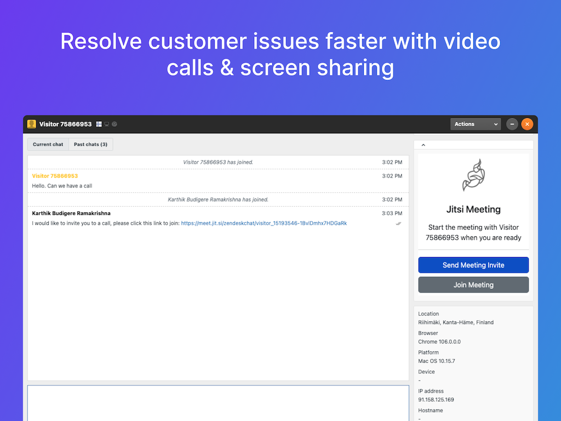Click the Riihimäki, Kanta-Häme, Finland location text
Screen dimensions: 561x421
click(x=456, y=322)
